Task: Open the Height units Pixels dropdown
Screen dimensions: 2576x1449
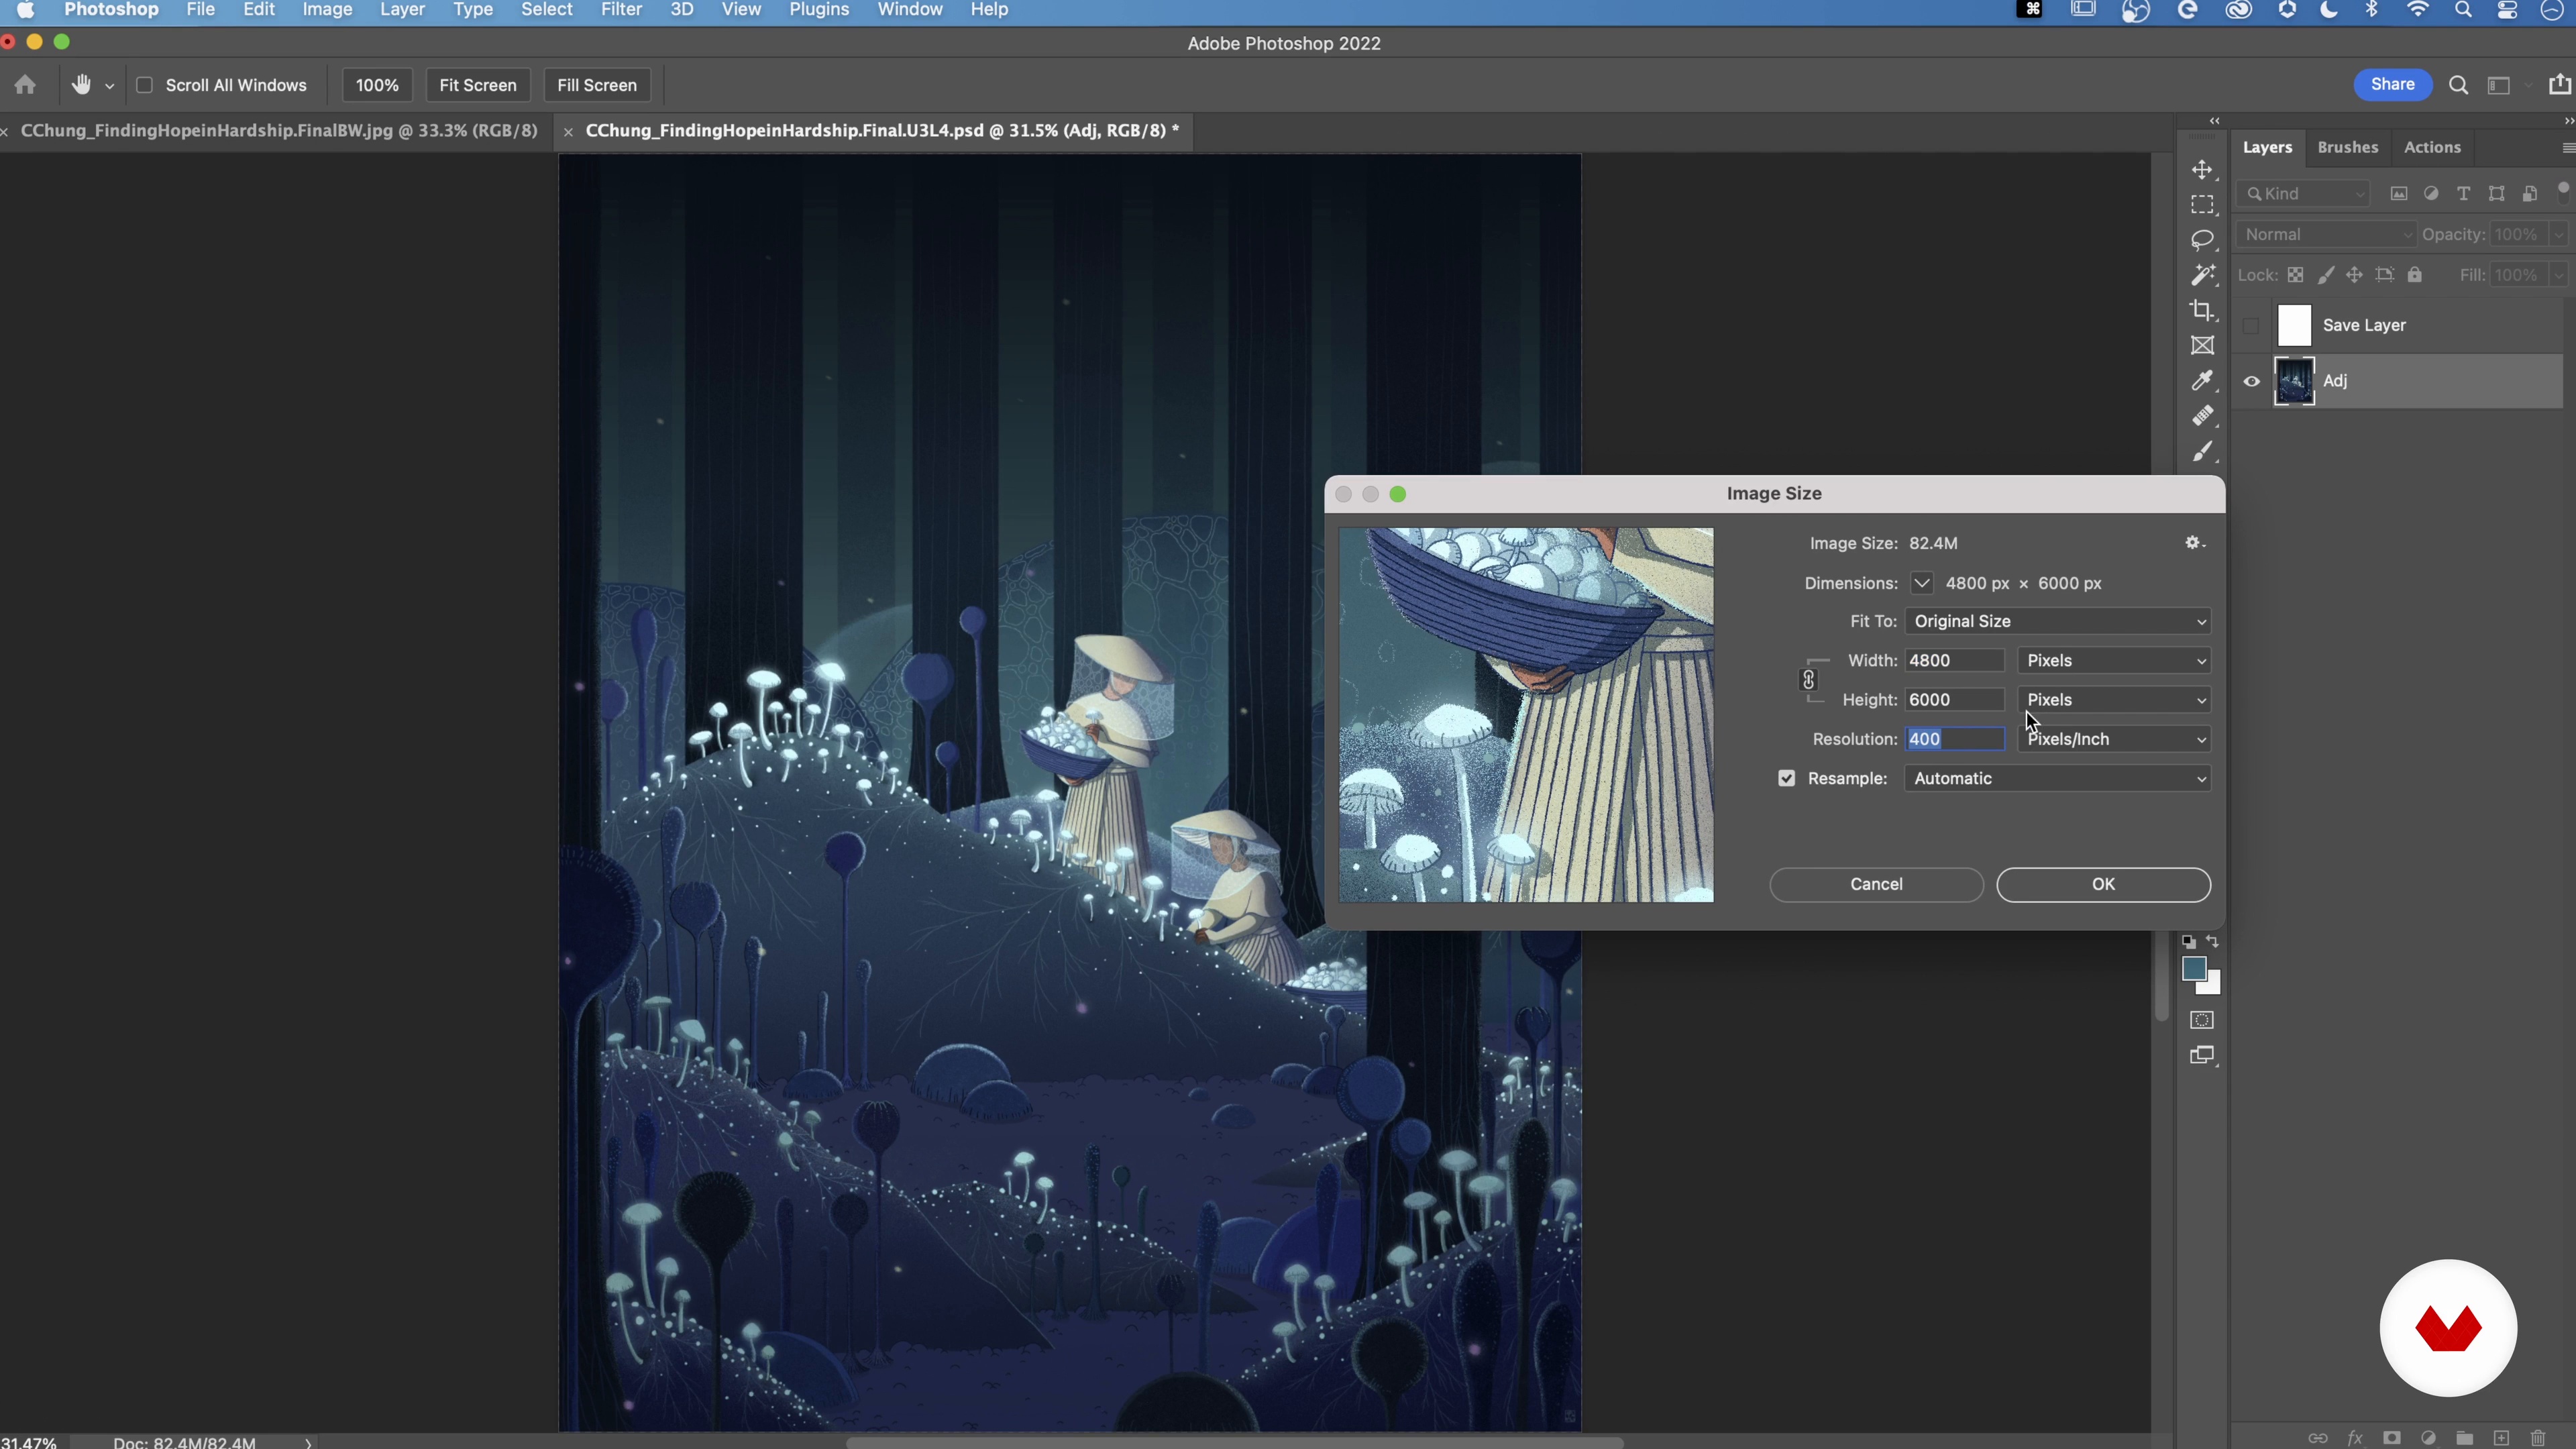Action: pyautogui.click(x=2114, y=699)
